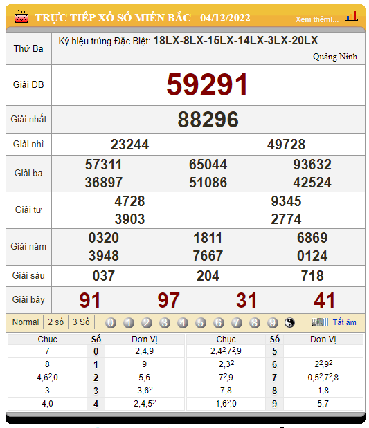Viewport: 369px width, 428px height.
Task: Select the digit 1 ball filter
Action: pos(129,323)
